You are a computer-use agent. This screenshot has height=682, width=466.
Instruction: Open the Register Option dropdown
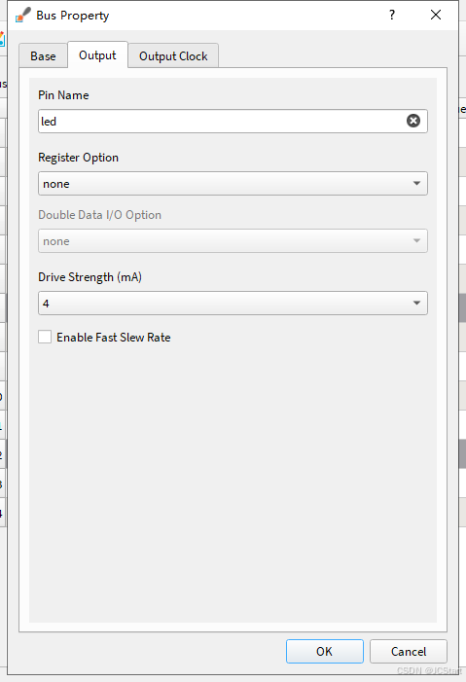pos(233,183)
